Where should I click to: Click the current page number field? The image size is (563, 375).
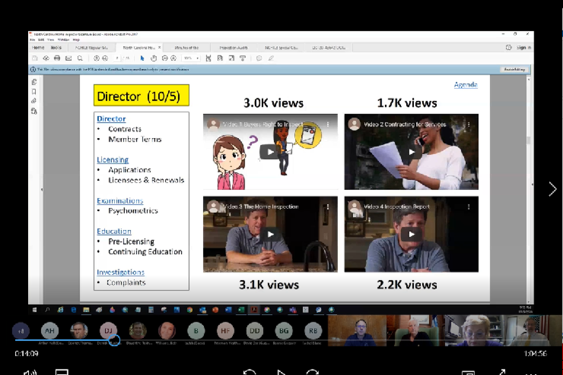click(117, 58)
